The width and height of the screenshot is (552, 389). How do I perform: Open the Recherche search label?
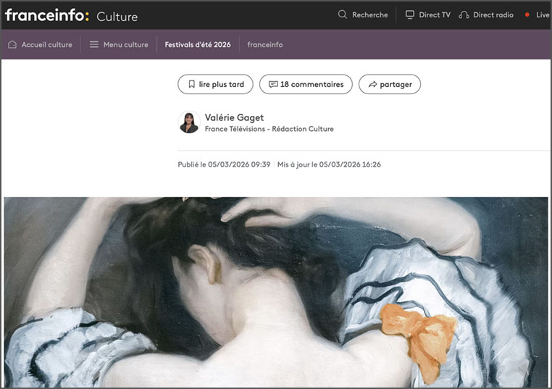(370, 14)
